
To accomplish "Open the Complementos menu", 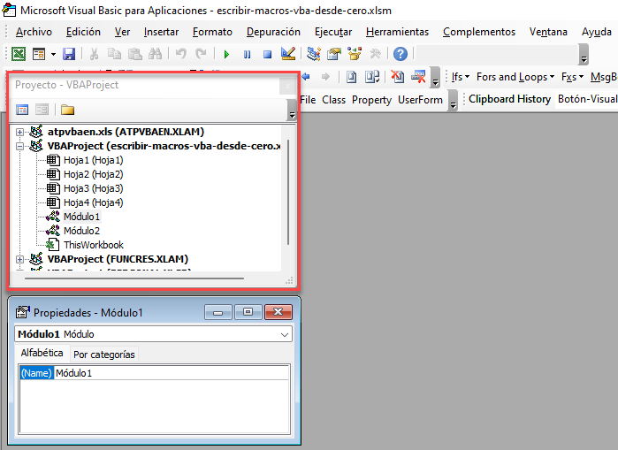I will tap(479, 32).
